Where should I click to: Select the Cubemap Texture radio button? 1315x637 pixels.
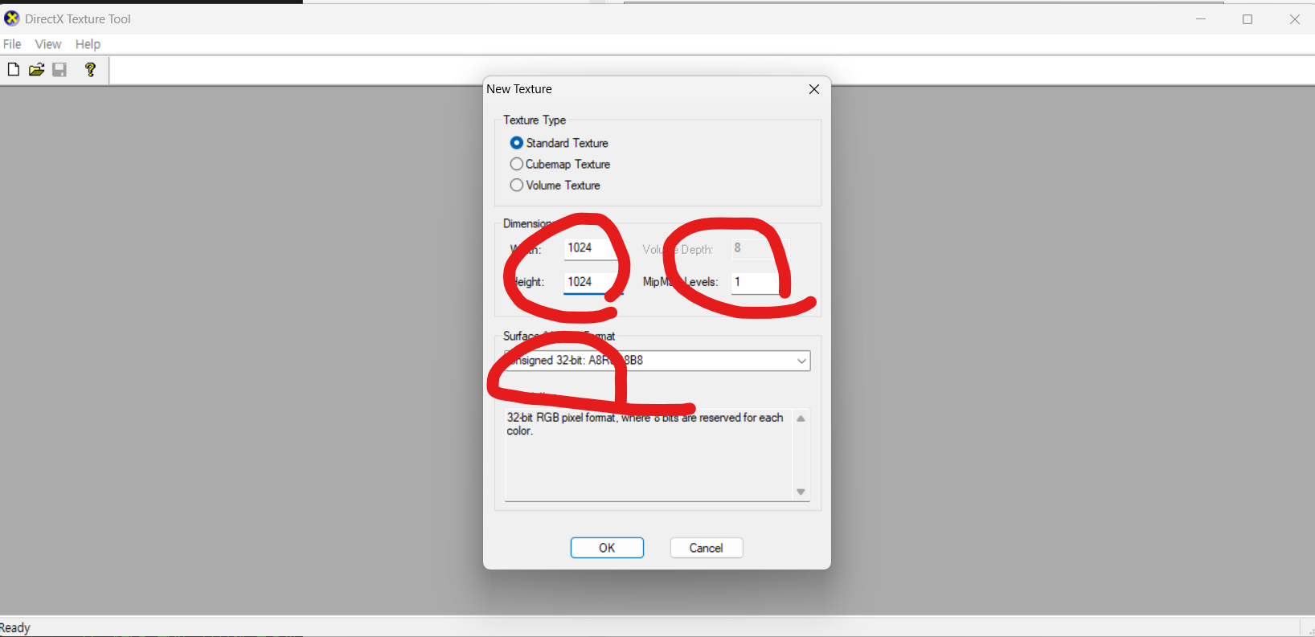(x=517, y=164)
